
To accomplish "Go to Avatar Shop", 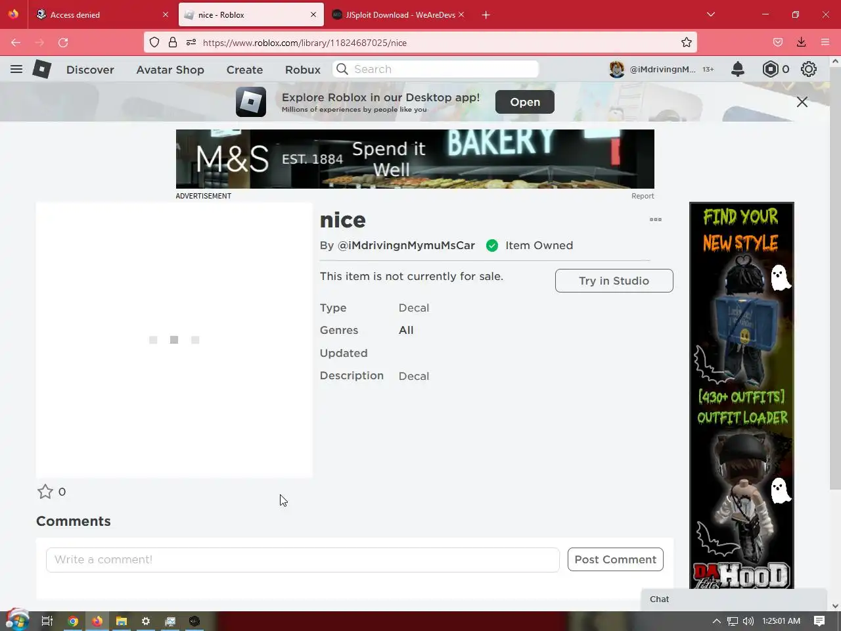I will [170, 70].
